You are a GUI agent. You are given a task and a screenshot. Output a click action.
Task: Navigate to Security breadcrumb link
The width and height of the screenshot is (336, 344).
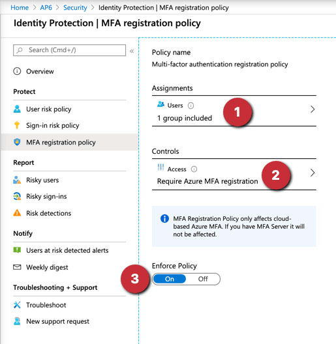(75, 8)
